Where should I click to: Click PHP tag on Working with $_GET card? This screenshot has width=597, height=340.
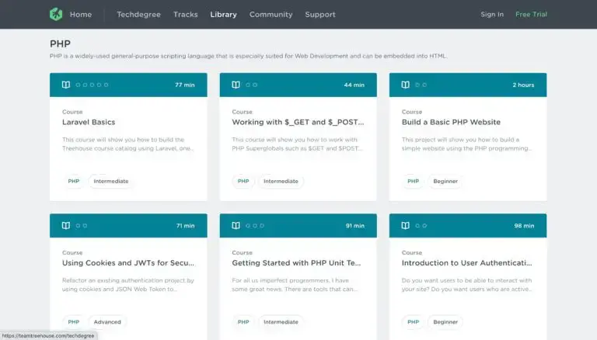(243, 181)
